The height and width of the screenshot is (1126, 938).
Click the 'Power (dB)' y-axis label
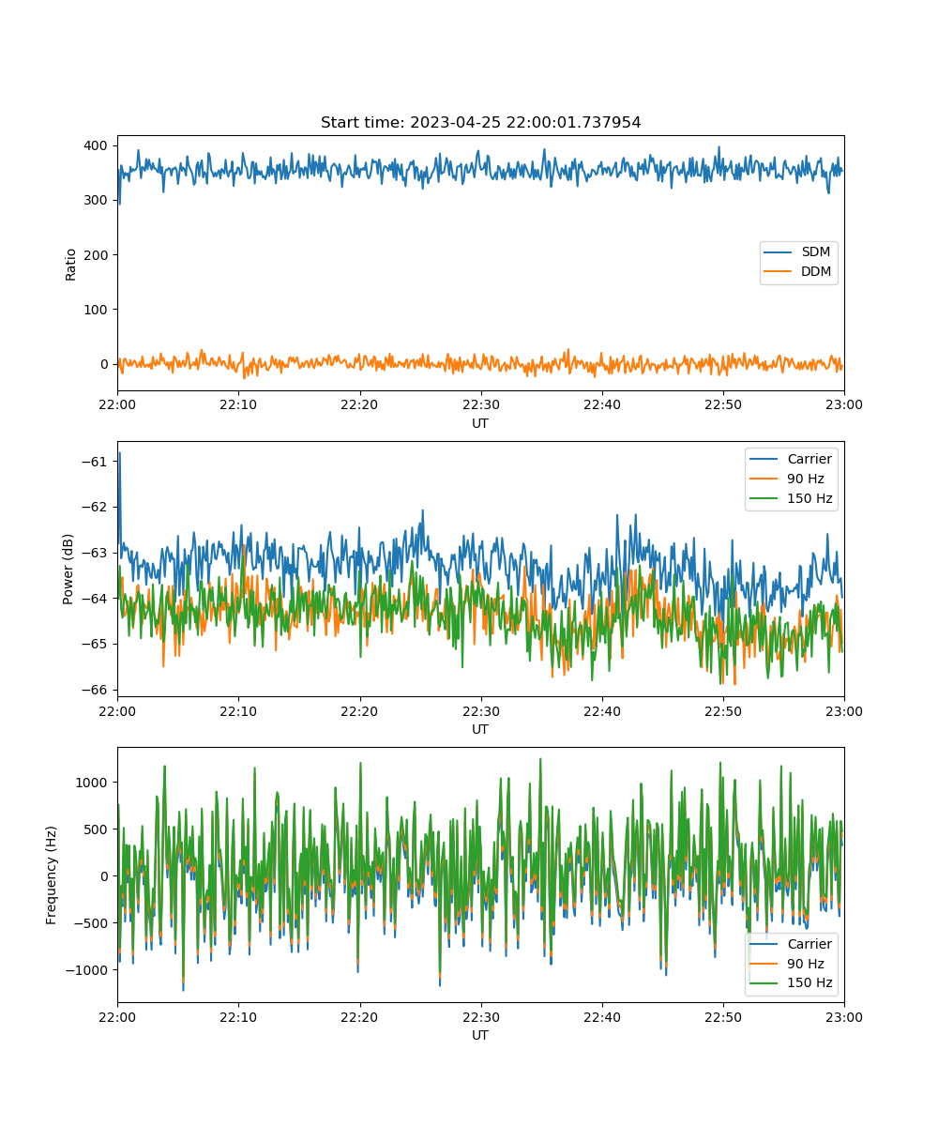tap(68, 569)
